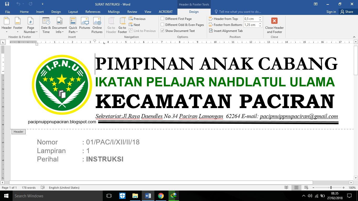Enable Different Odd & Even Pages checkbox
Image resolution: width=358 pixels, height=201 pixels.
click(162, 25)
